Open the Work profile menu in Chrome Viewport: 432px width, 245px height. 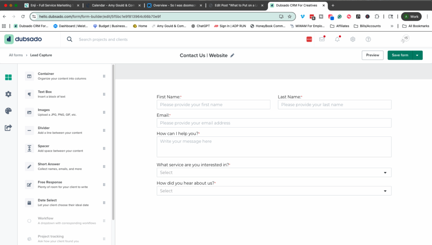coord(411,16)
